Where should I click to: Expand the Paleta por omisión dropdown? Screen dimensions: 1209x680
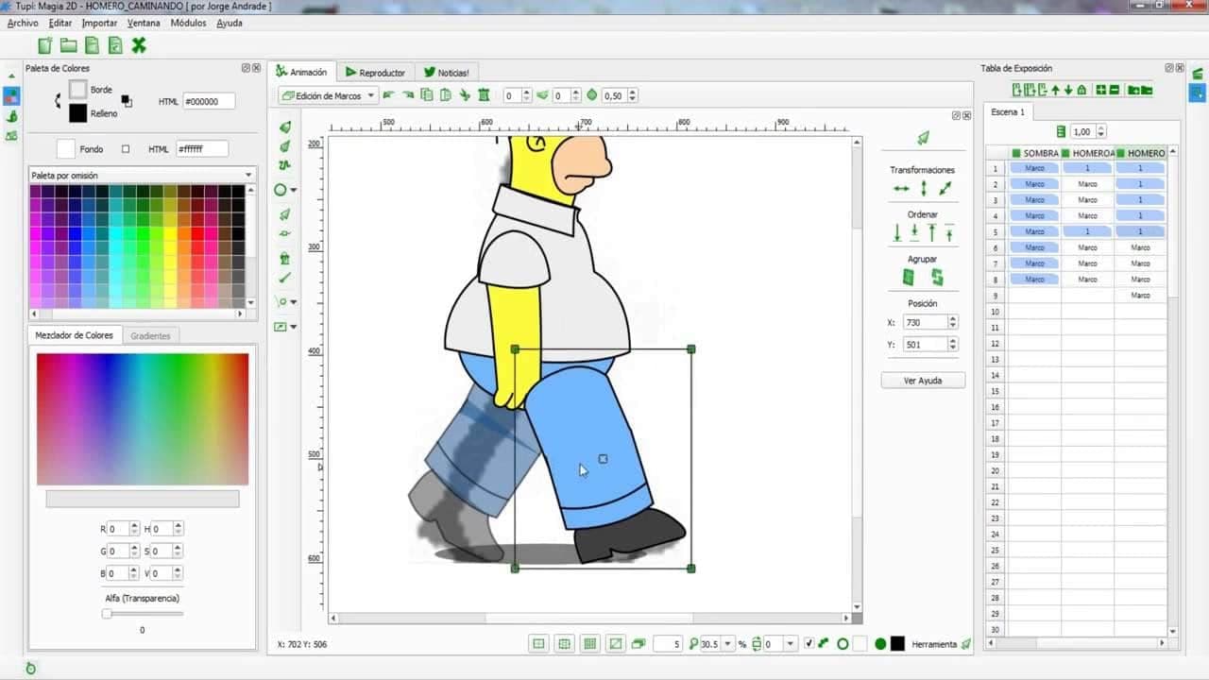(142, 175)
